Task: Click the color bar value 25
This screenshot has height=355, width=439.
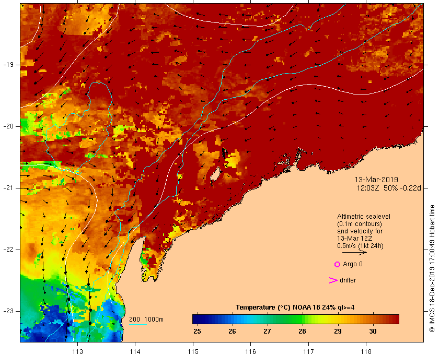Action: click(197, 331)
